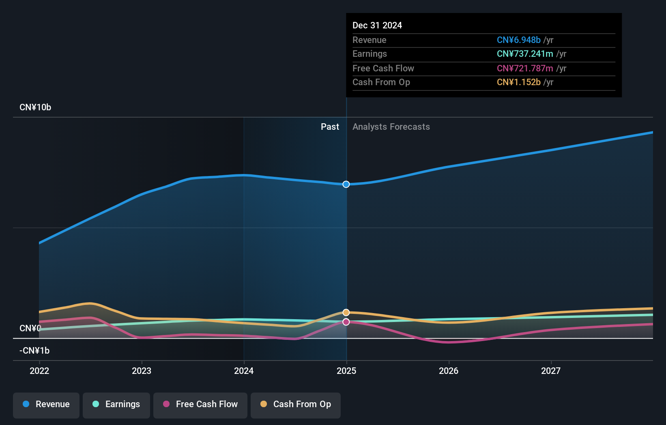Click the -CN¥1b y-axis label
Image resolution: width=666 pixels, height=425 pixels.
pyautogui.click(x=34, y=351)
